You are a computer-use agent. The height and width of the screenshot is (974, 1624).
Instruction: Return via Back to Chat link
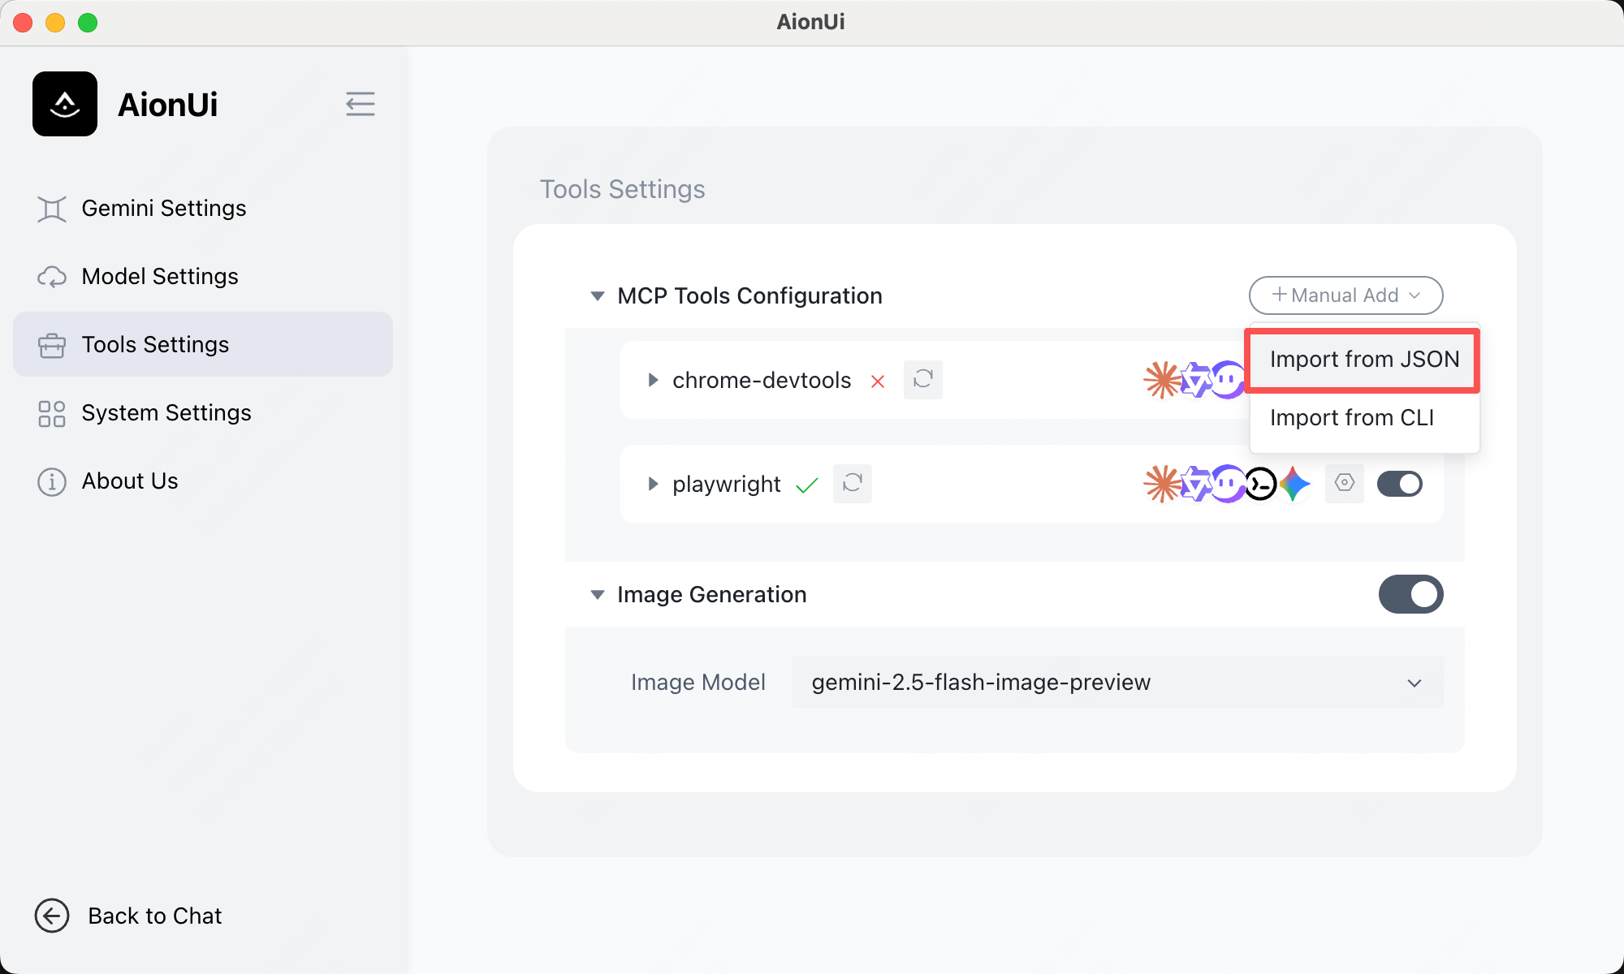pos(128,916)
